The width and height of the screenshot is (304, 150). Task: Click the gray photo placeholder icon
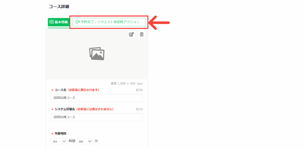(97, 54)
